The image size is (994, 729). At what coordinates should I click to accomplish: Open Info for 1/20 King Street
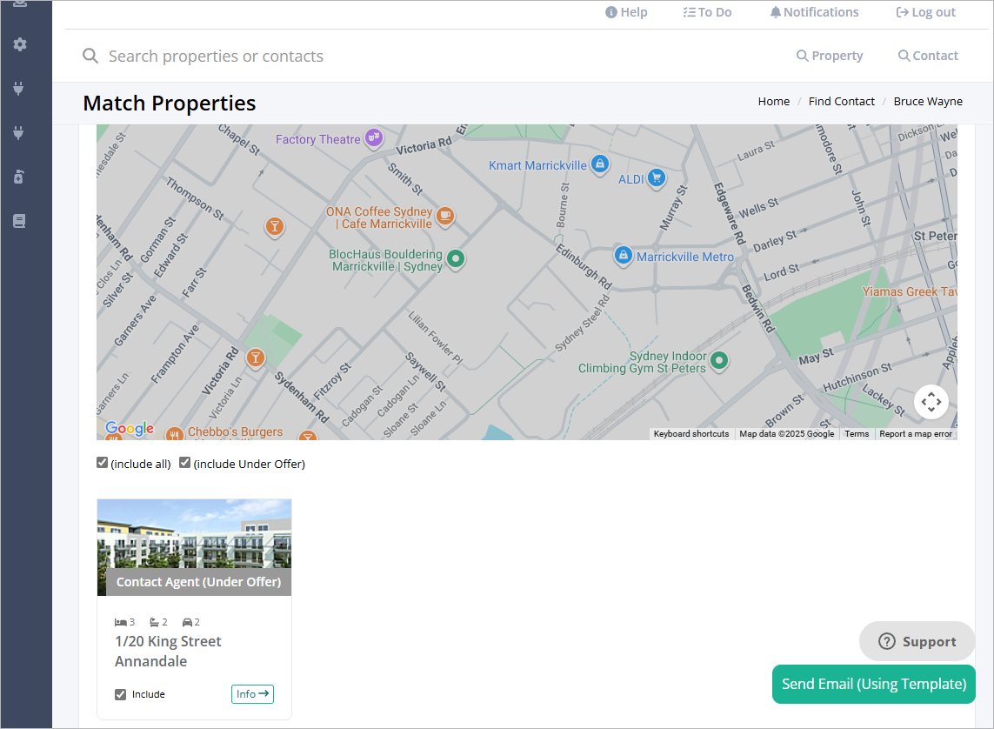coord(252,694)
